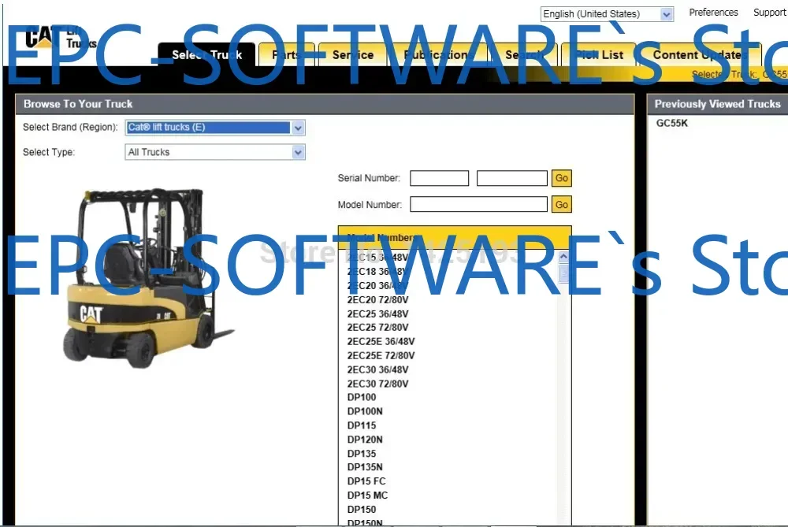This screenshot has height=527, width=788.
Task: Select model 2EC20 72/80V
Action: click(377, 300)
